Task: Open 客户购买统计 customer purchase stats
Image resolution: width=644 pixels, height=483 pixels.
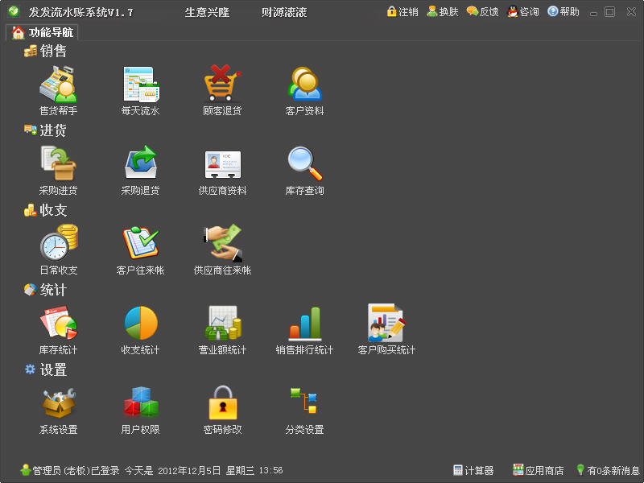Action: [386, 329]
